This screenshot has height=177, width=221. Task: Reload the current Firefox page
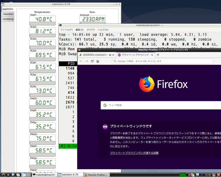click(92, 61)
